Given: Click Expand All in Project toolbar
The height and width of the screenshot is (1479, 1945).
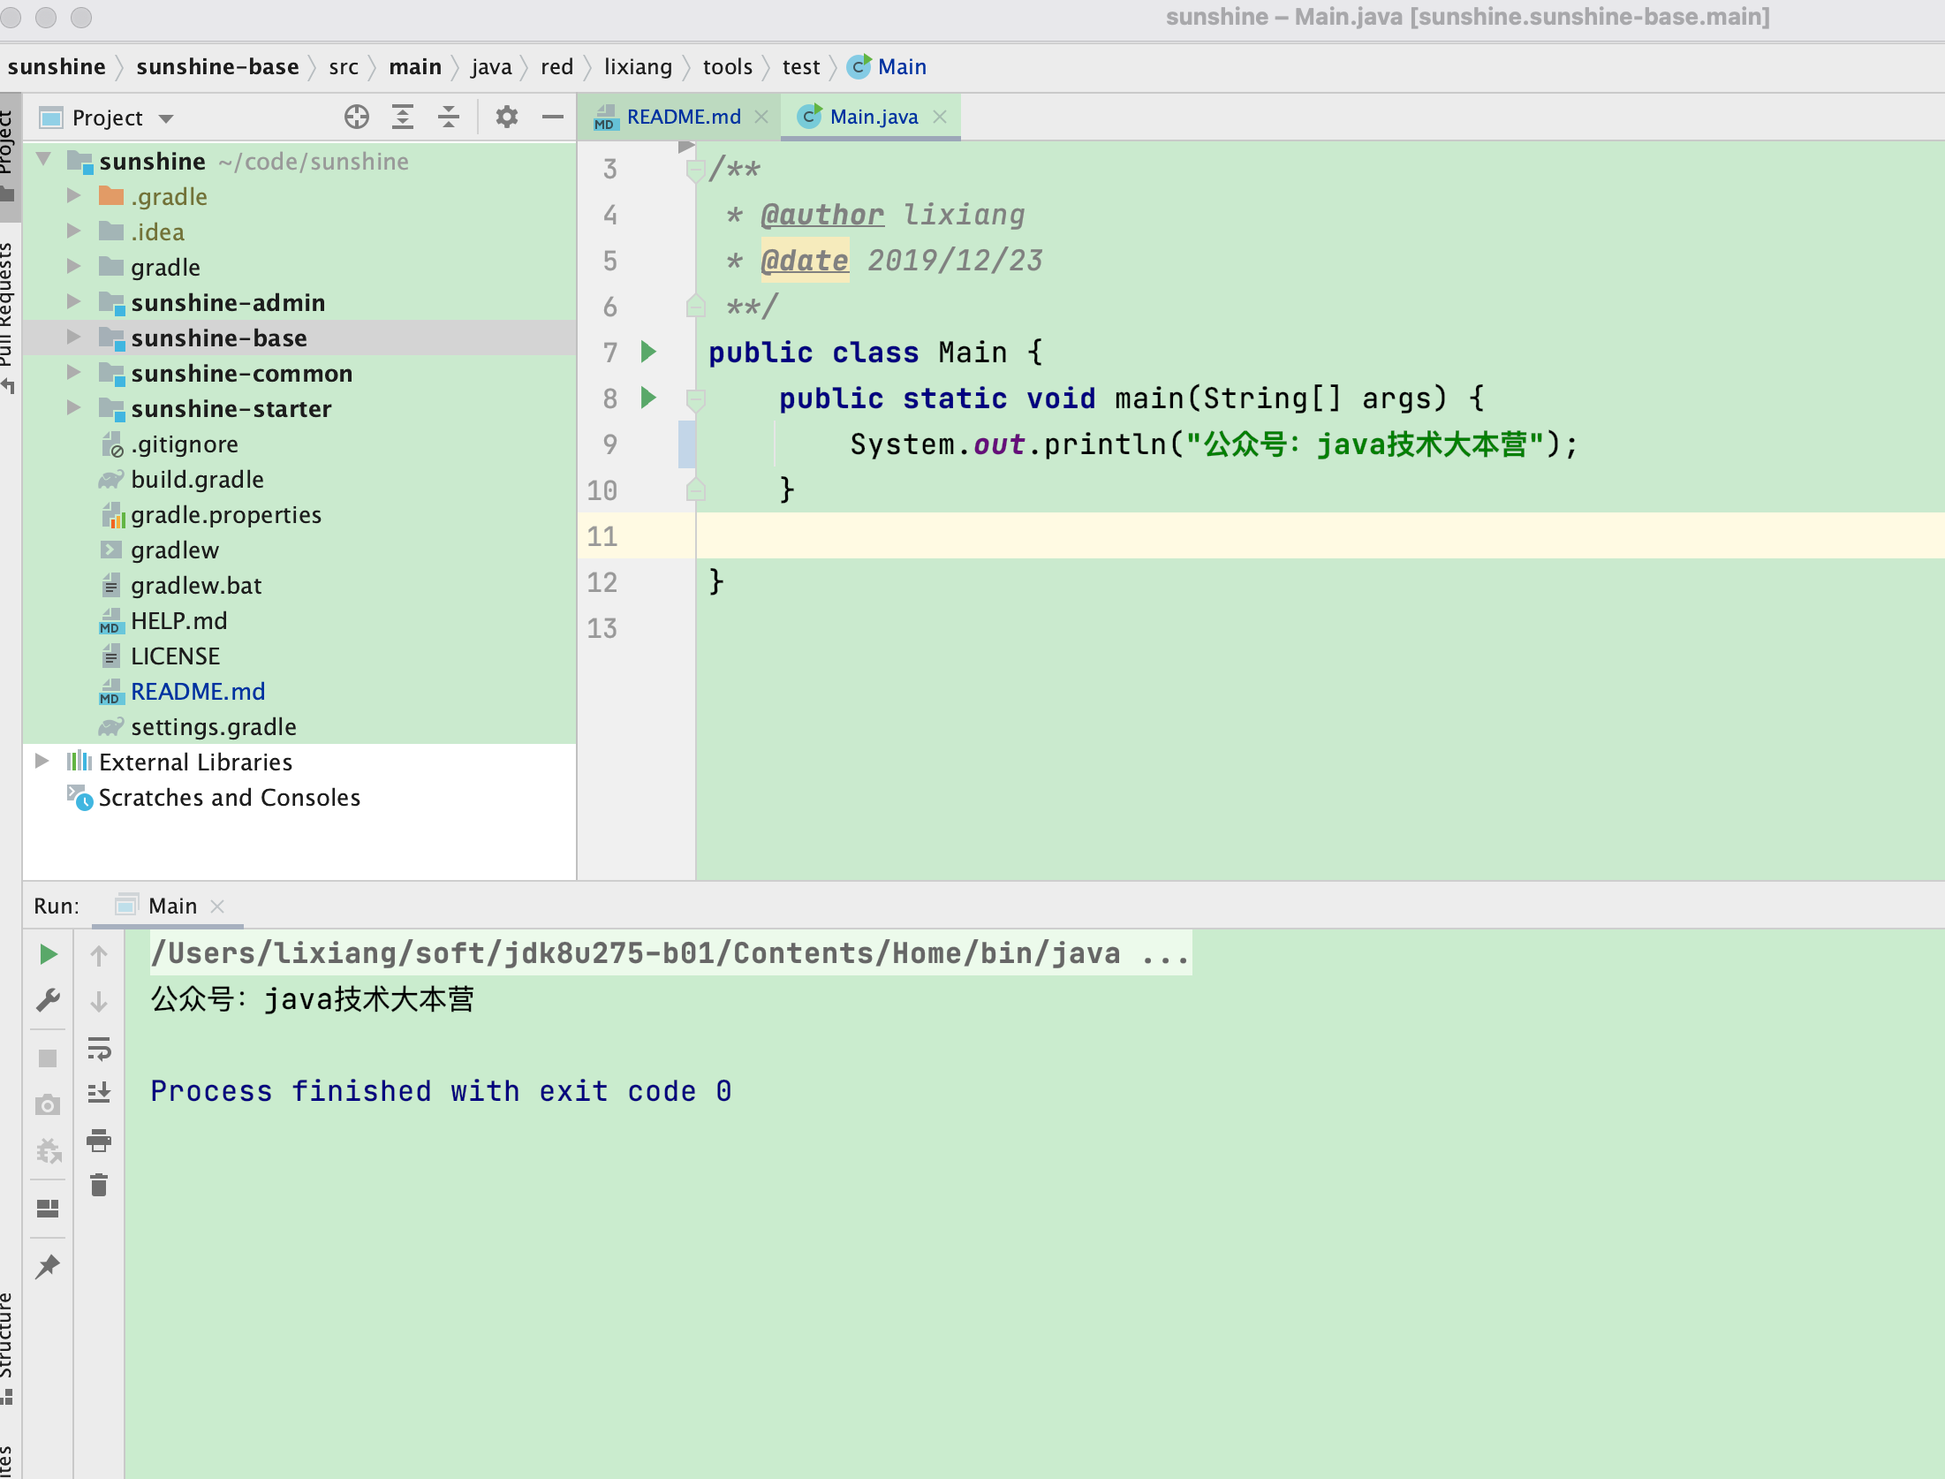Looking at the screenshot, I should point(403,117).
